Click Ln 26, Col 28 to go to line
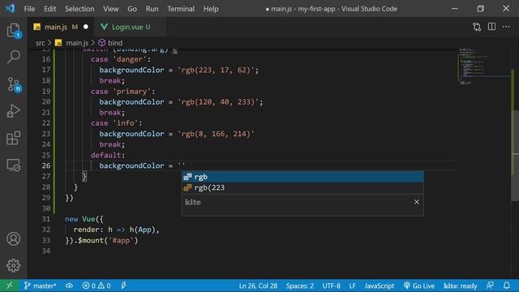 pyautogui.click(x=258, y=286)
